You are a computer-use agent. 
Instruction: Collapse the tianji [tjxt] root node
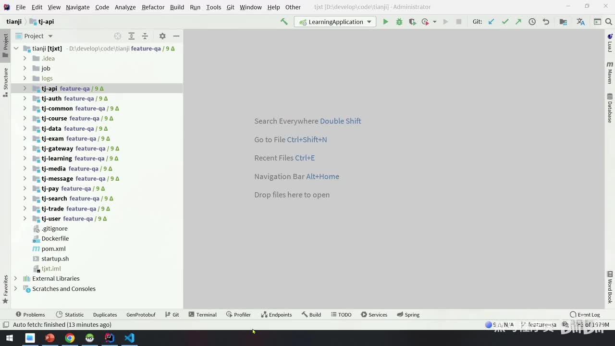click(x=16, y=49)
